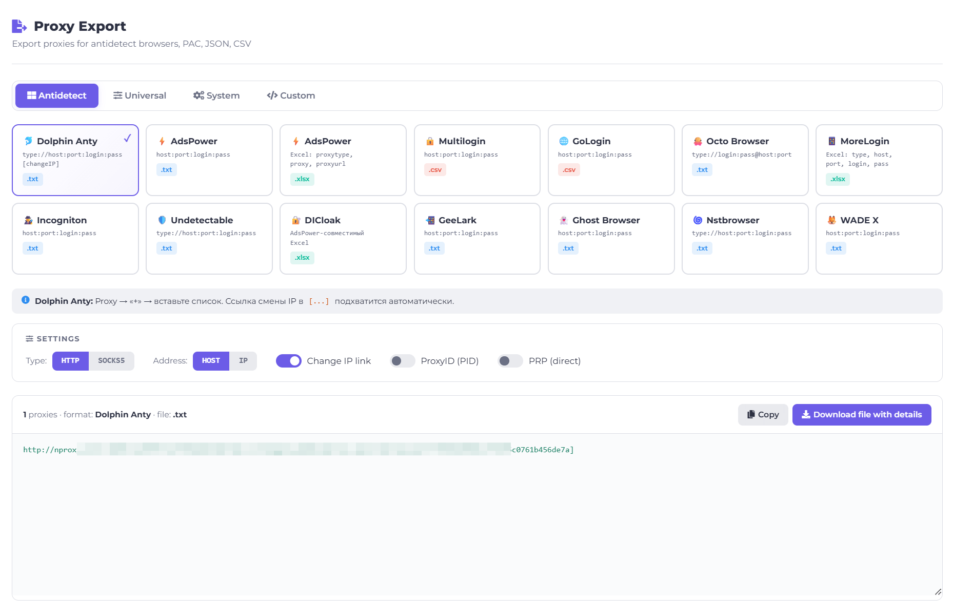The image size is (953, 616).
Task: Switch to the Universal tab
Action: [x=140, y=95]
